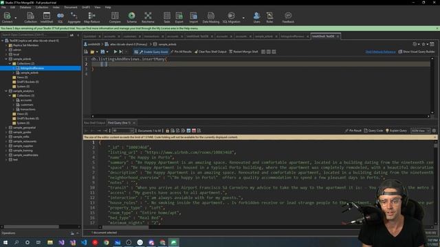Click the save disk icon in shell toolbar

(102, 52)
